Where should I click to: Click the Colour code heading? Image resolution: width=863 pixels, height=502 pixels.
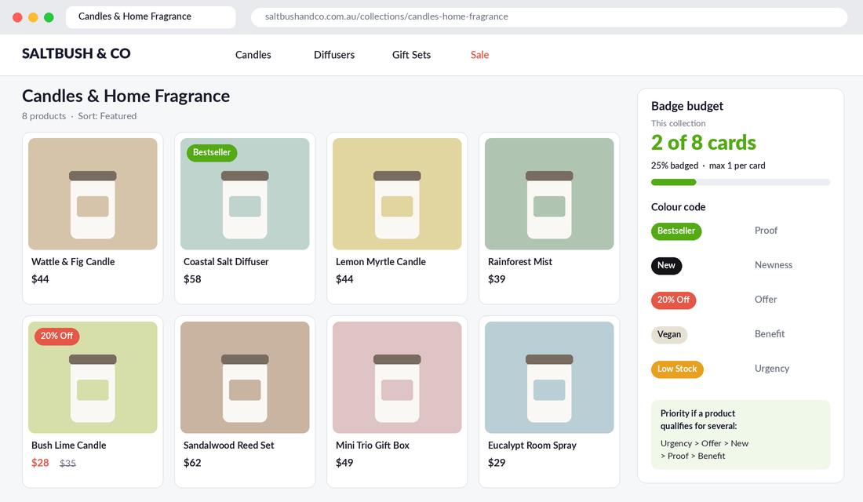pyautogui.click(x=678, y=207)
